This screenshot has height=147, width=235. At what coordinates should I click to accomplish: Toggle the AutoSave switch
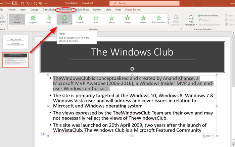pyautogui.click(x=14, y=3)
